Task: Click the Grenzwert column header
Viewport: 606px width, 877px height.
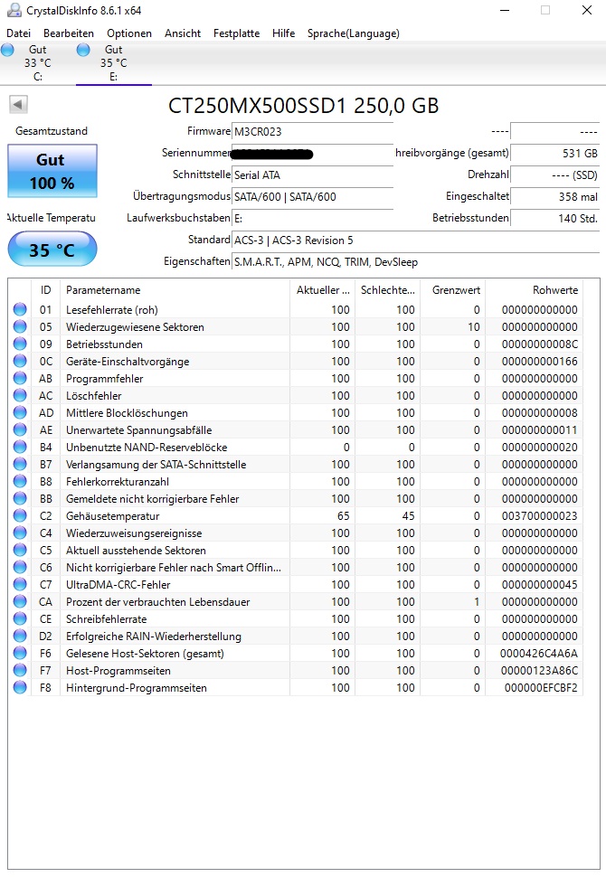Action: [452, 289]
